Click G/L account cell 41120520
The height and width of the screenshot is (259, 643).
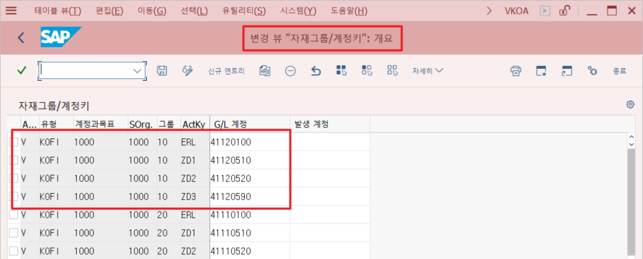[x=250, y=178]
